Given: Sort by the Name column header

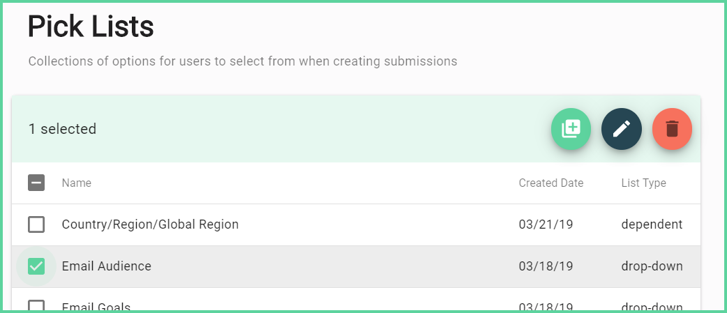Looking at the screenshot, I should (x=77, y=183).
